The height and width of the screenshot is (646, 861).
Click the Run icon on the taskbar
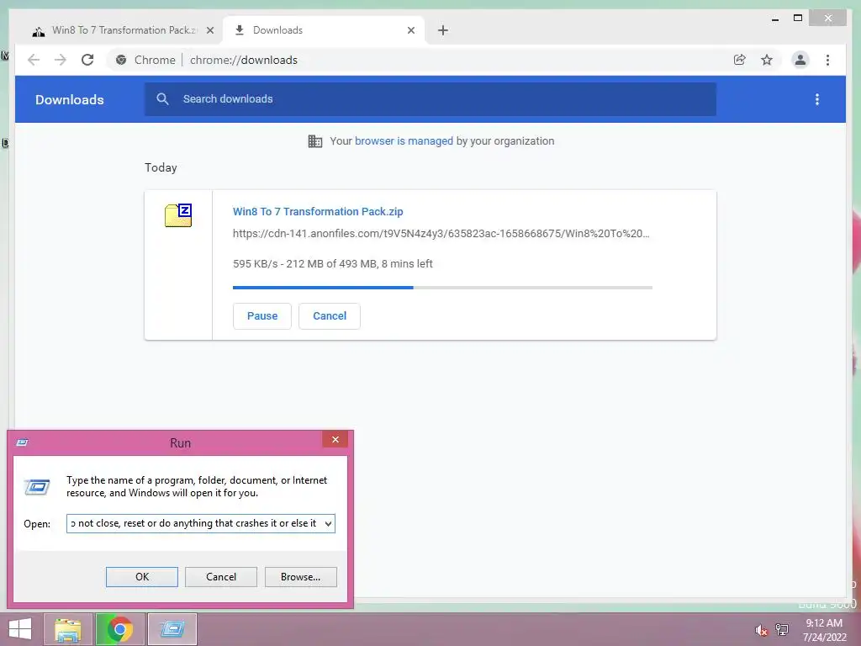(x=172, y=629)
